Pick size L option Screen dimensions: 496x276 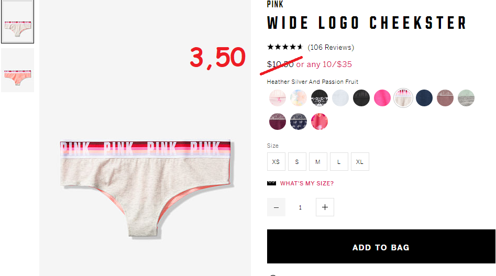coord(339,162)
